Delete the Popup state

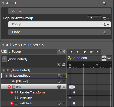108,24
